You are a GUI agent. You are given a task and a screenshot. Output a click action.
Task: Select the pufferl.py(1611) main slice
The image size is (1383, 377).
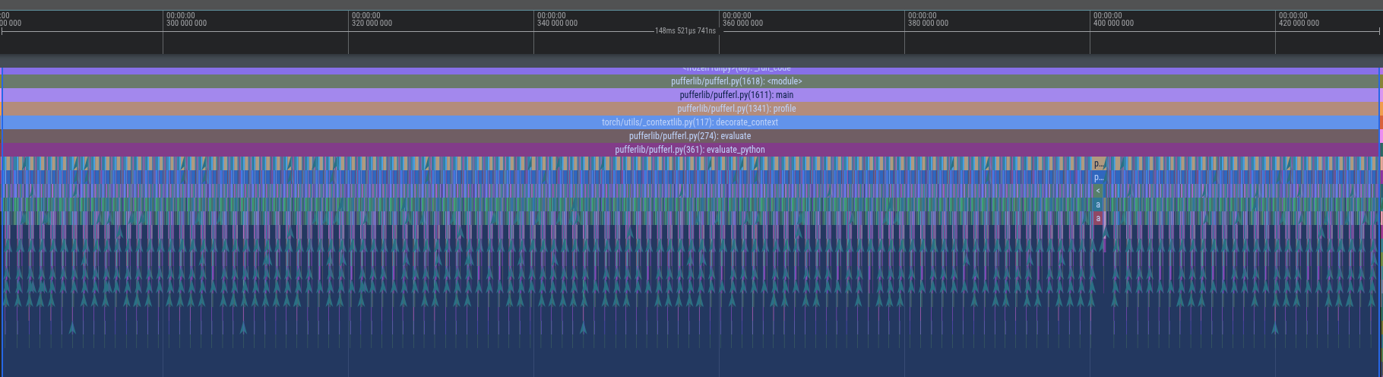(x=691, y=95)
